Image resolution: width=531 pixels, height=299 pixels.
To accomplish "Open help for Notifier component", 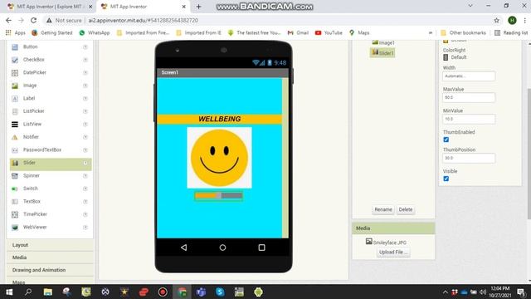I will (85, 137).
